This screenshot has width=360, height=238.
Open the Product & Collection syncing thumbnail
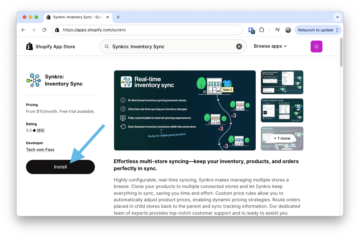click(x=282, y=110)
